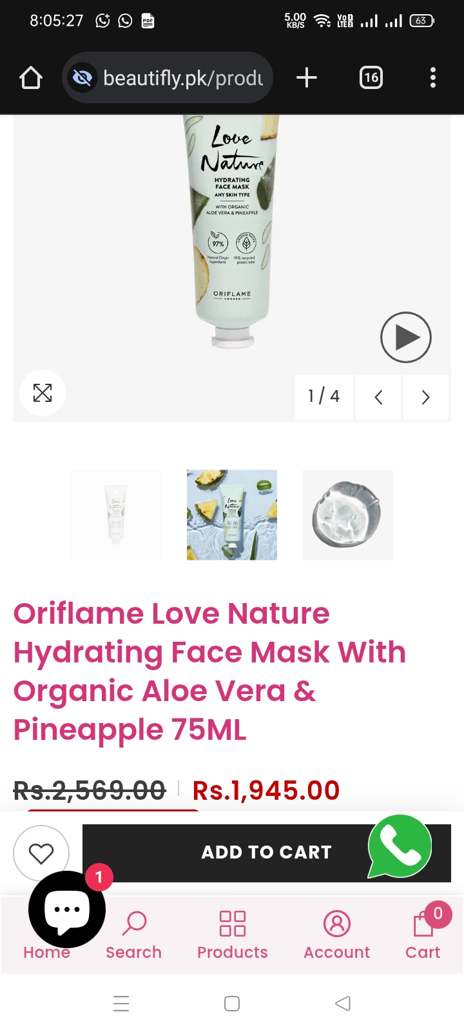The height and width of the screenshot is (1032, 464).
Task: Open the WhatsApp contact icon
Action: [400, 846]
